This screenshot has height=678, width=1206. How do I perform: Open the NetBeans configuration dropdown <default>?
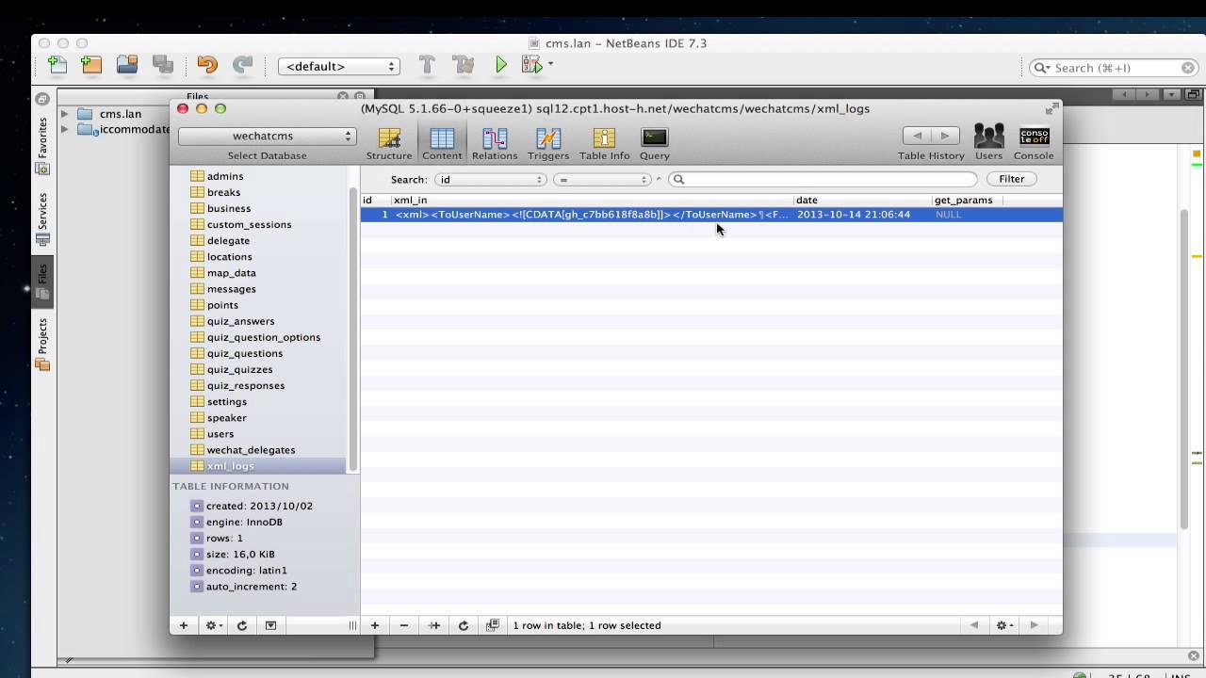[x=339, y=66]
